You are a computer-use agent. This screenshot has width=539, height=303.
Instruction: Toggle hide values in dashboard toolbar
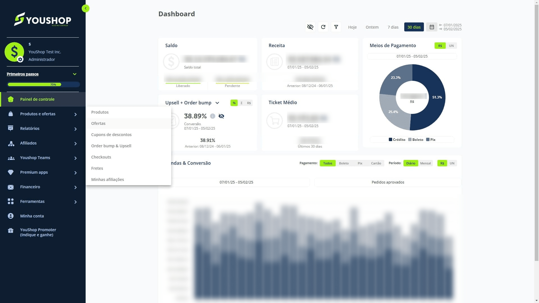pyautogui.click(x=310, y=27)
